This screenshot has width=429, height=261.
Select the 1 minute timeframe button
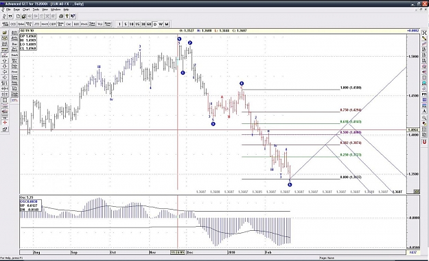coord(119,24)
